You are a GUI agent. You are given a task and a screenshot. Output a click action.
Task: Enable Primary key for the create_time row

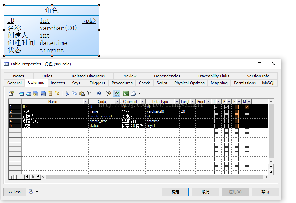227,121
